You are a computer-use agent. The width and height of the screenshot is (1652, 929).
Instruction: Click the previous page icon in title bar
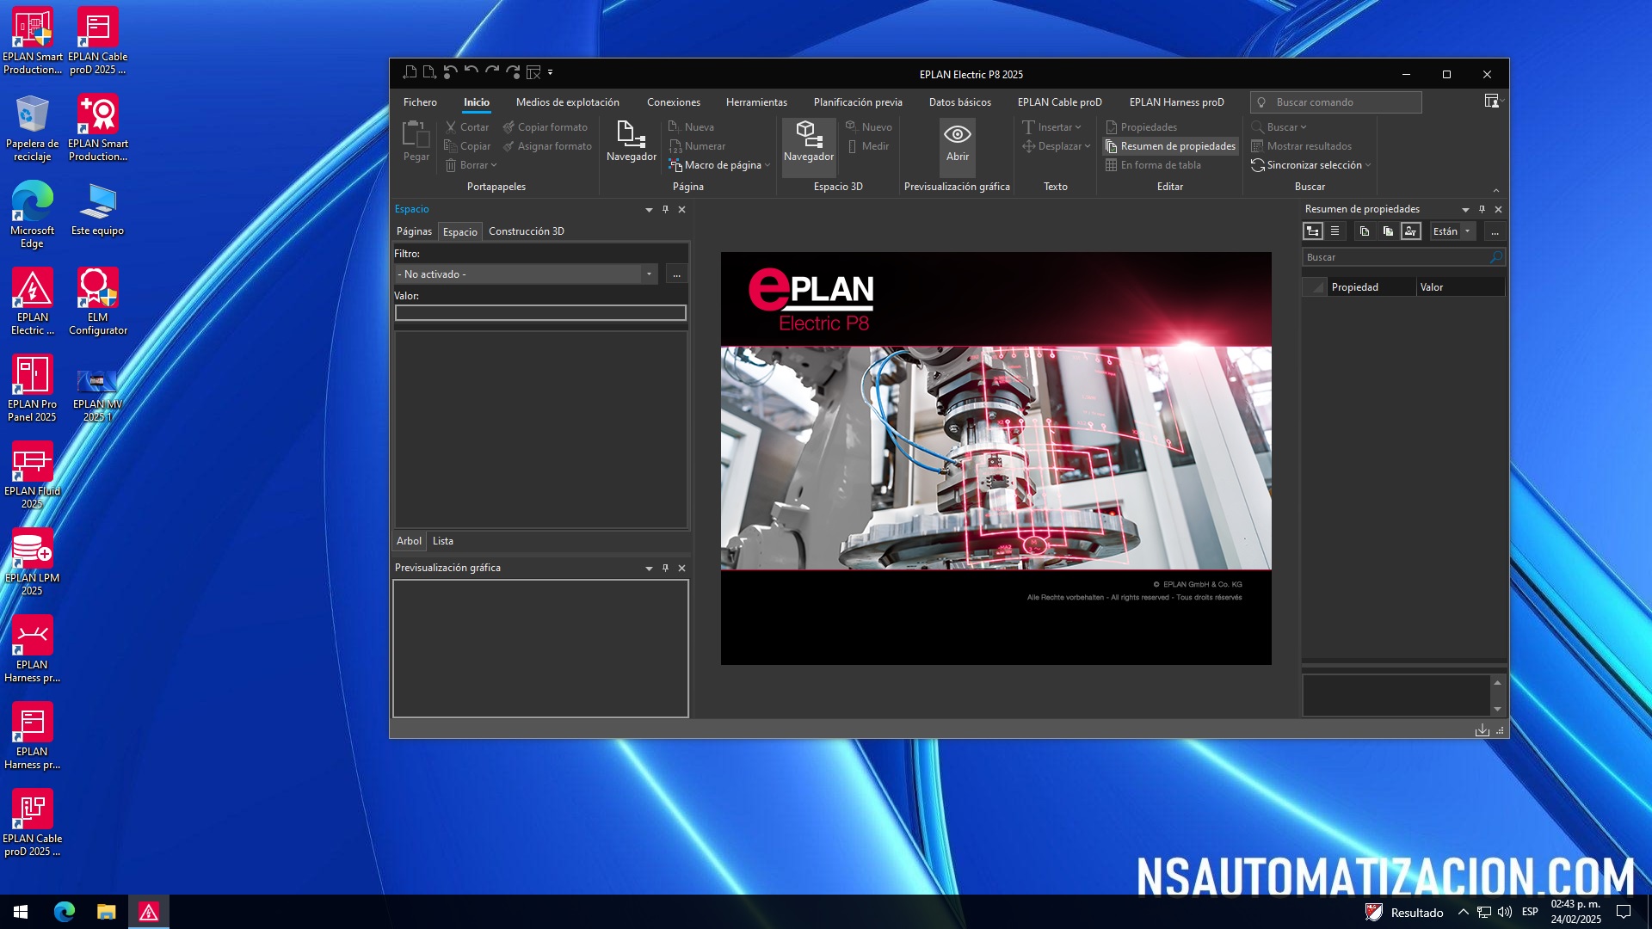pyautogui.click(x=410, y=71)
